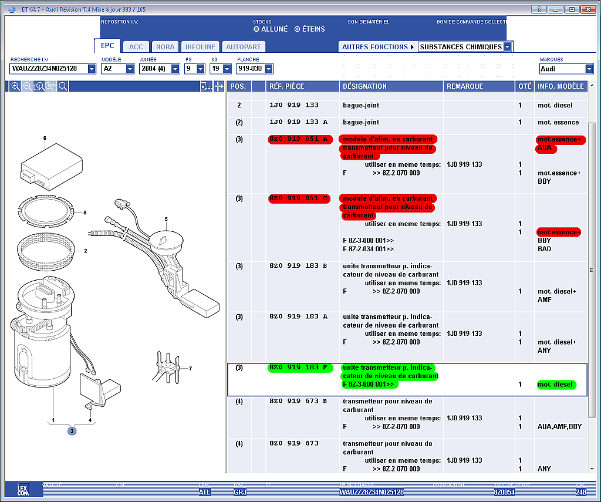Open the RECHERCHE I.V. VIN dropdown
The width and height of the screenshot is (601, 502).
coord(92,69)
